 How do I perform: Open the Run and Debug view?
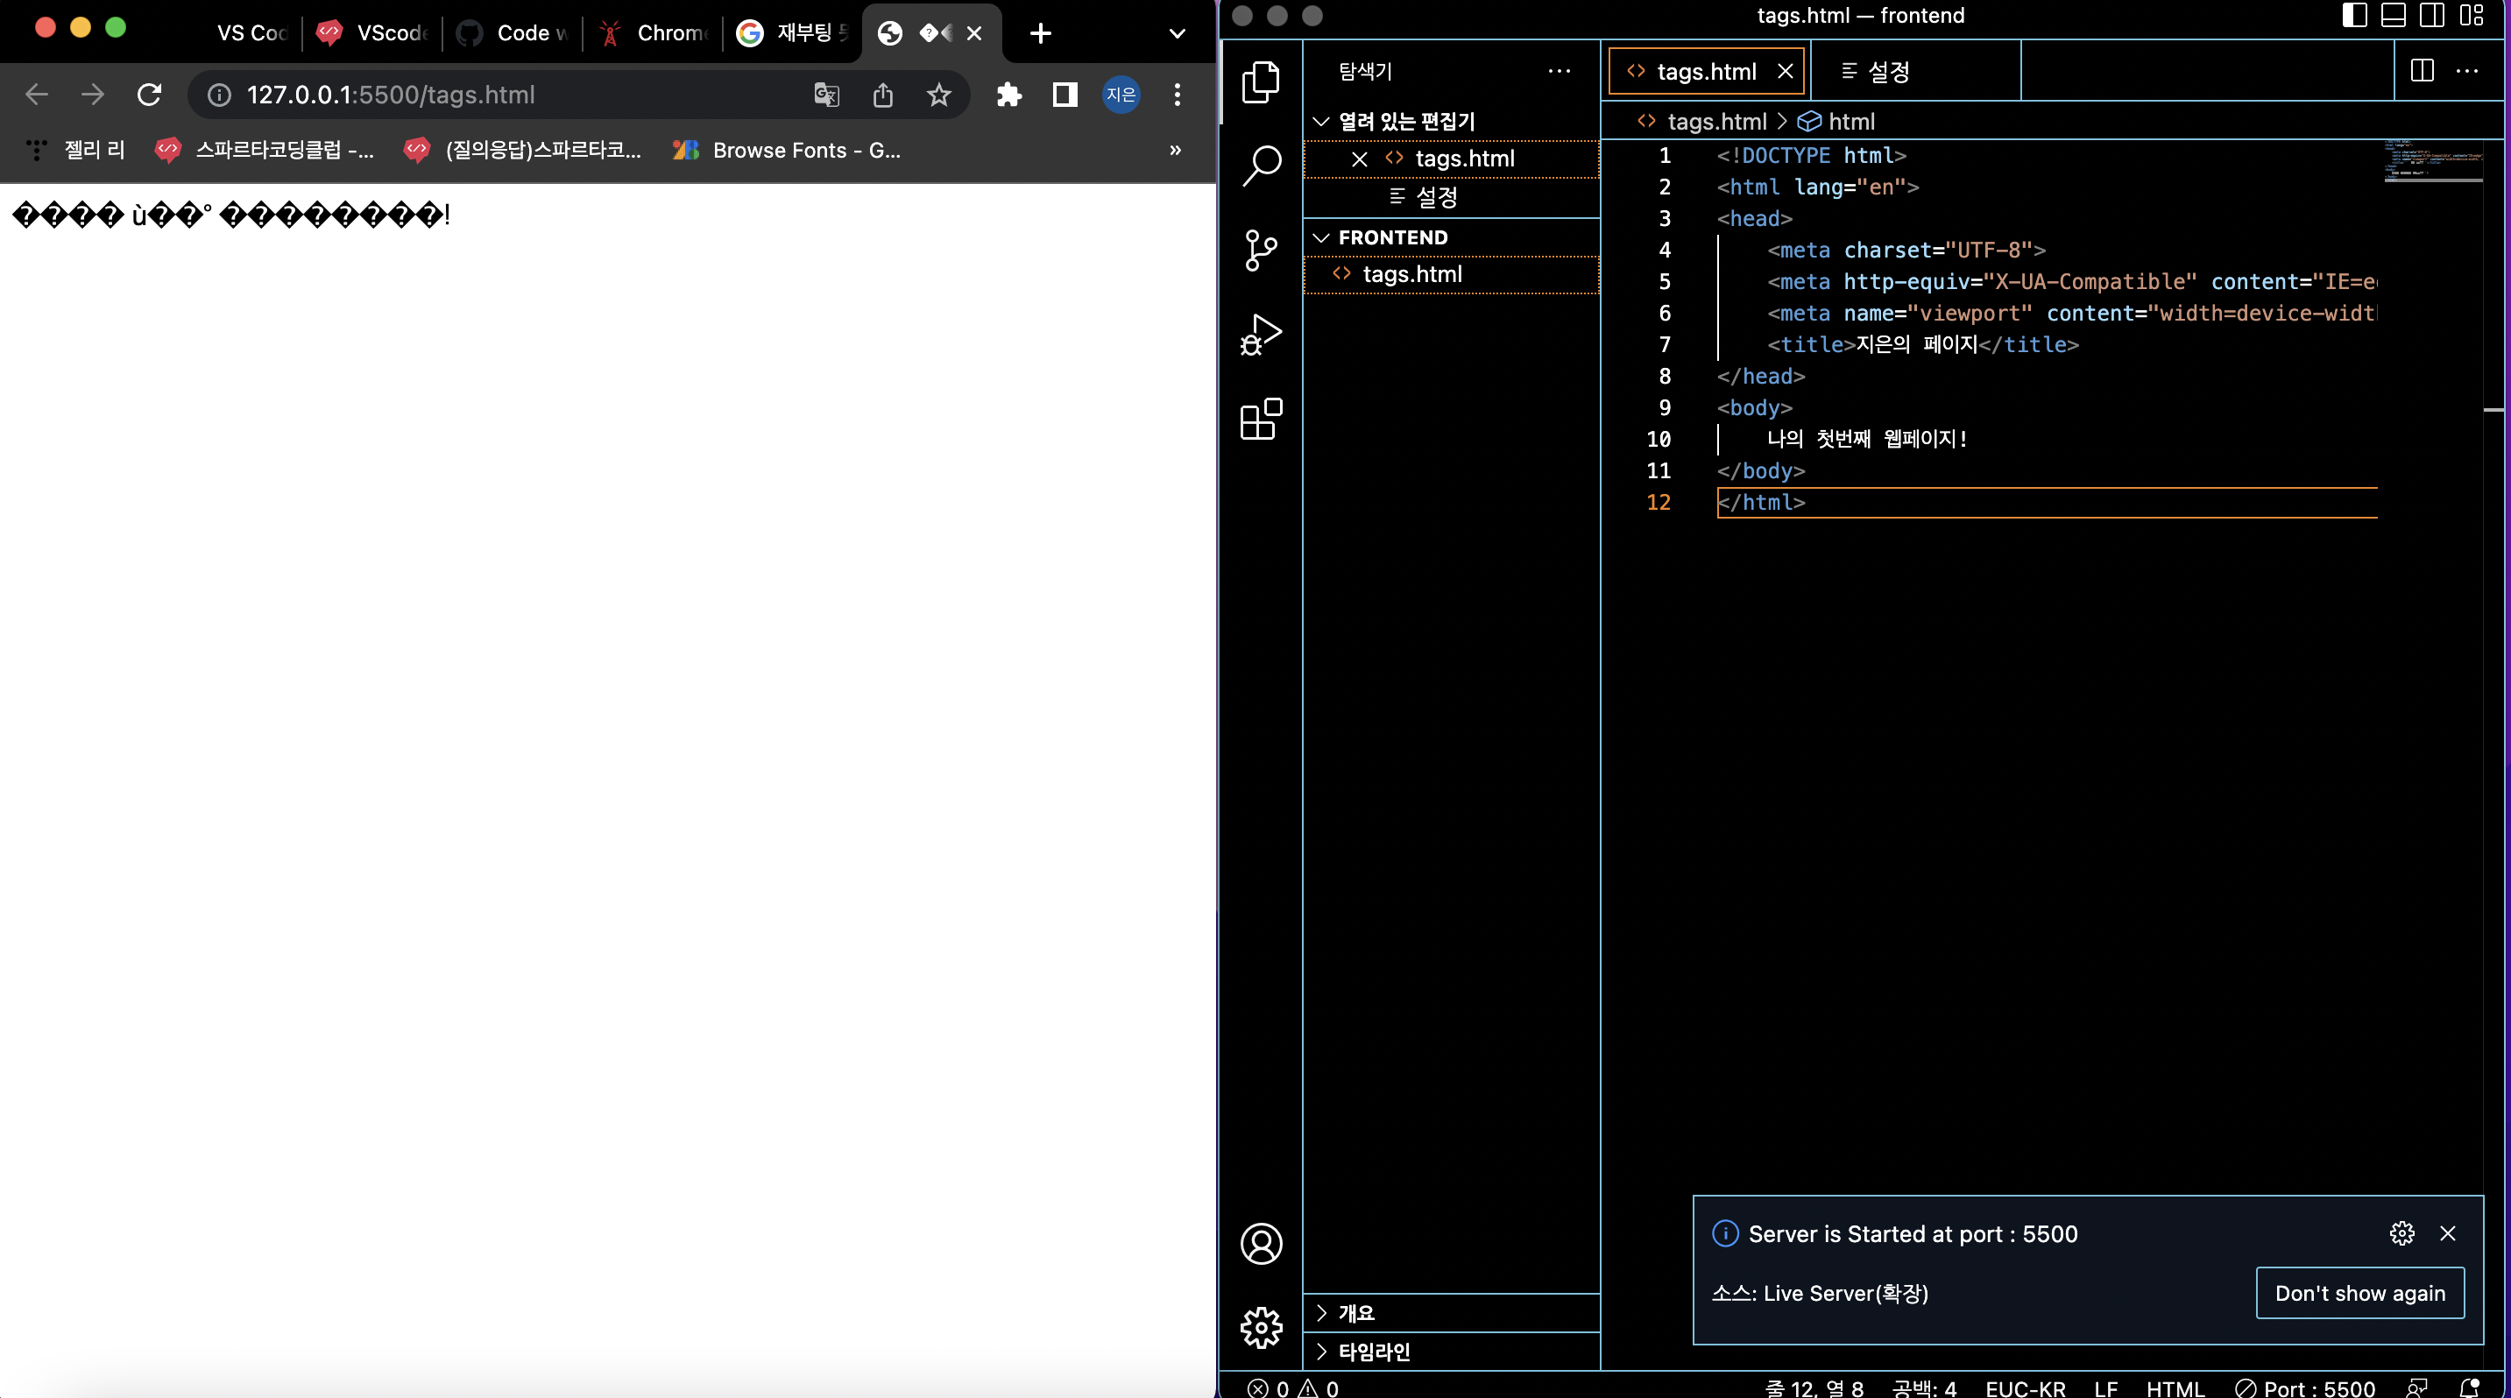(x=1261, y=334)
